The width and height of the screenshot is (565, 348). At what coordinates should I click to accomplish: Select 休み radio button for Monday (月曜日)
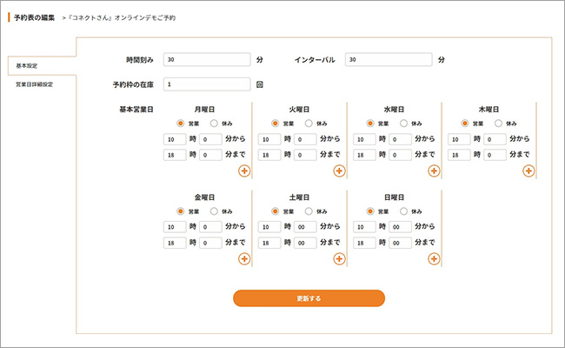(214, 124)
